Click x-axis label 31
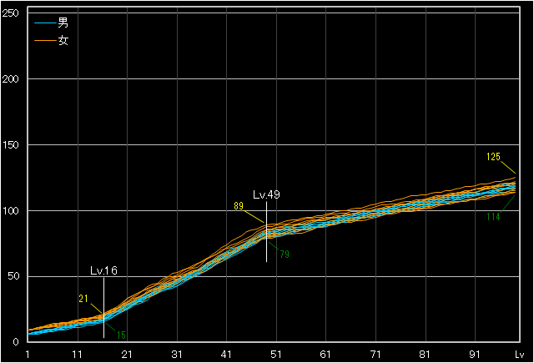Screen dimensions: 534x363 (176, 355)
